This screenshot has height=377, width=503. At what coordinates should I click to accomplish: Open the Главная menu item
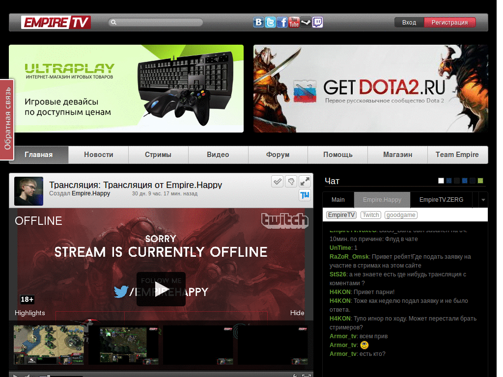click(x=38, y=155)
